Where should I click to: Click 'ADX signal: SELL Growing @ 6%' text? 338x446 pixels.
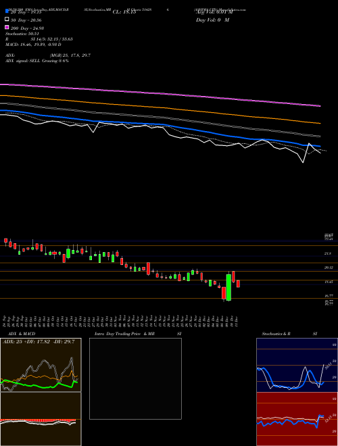[x=37, y=61]
